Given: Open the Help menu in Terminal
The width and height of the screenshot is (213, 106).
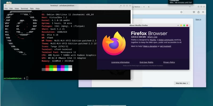Looking at the screenshot, I should point(38,8).
